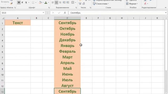Click cell with Октябрь
The width and height of the screenshot is (168, 94).
(x=67, y=28)
